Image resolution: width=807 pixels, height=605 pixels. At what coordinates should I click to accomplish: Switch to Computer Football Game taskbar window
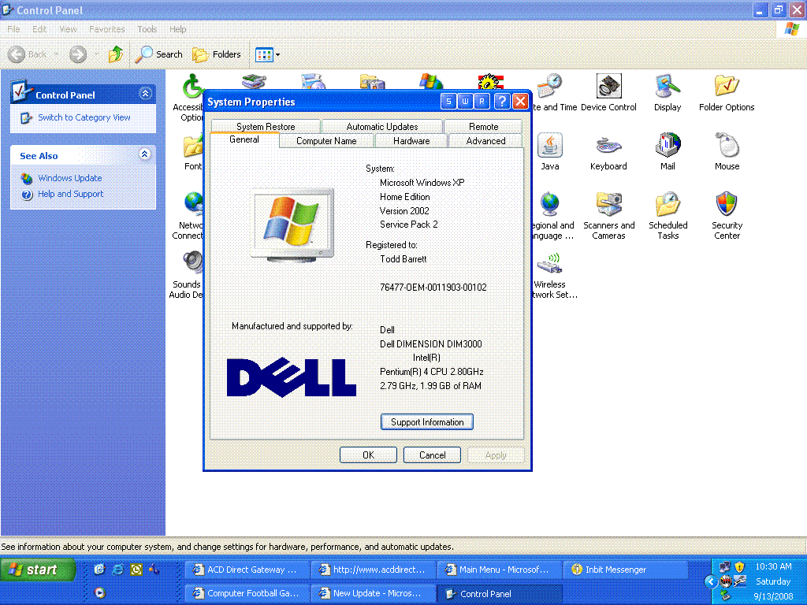tap(247, 593)
